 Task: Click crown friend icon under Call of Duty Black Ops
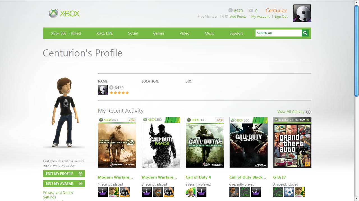(x=256, y=192)
